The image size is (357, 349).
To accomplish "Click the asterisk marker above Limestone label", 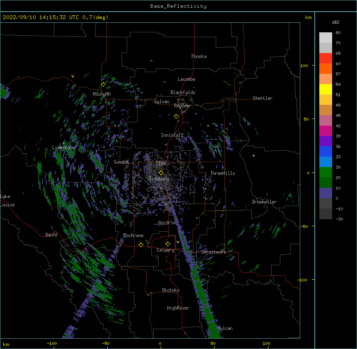I will point(63,143).
